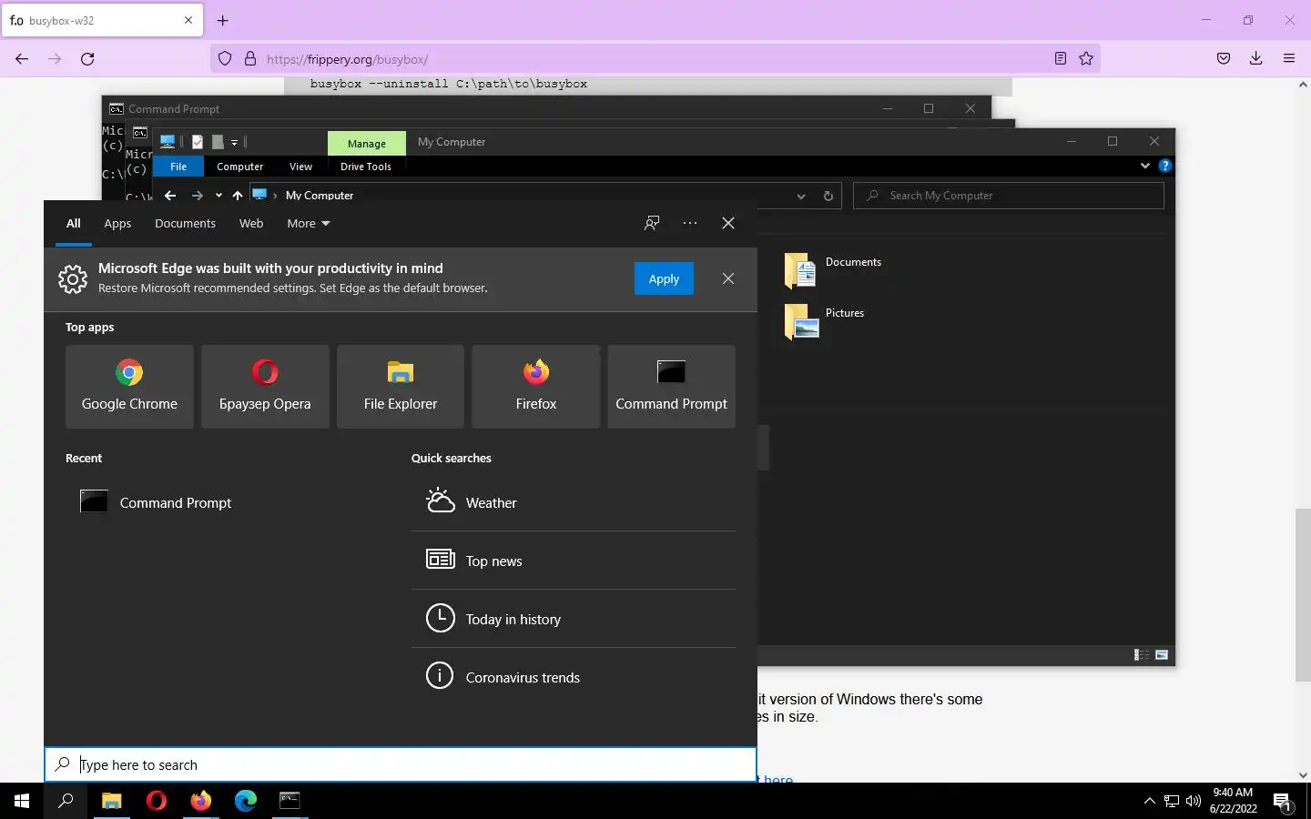Launch Firefox tile in Top apps

pyautogui.click(x=536, y=386)
